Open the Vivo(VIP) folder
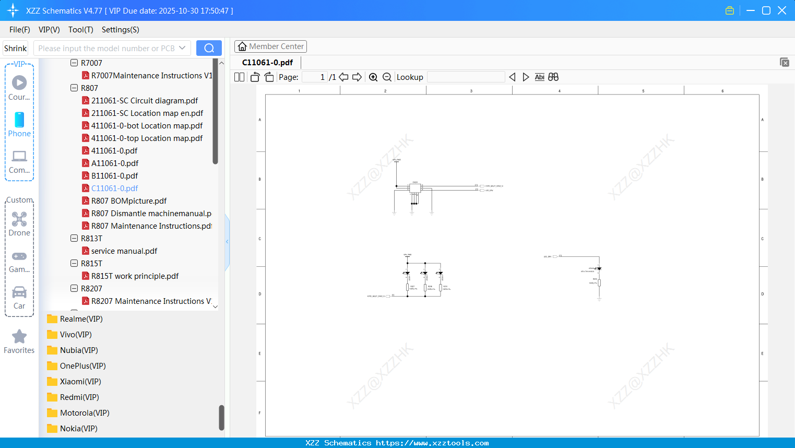 (76, 334)
